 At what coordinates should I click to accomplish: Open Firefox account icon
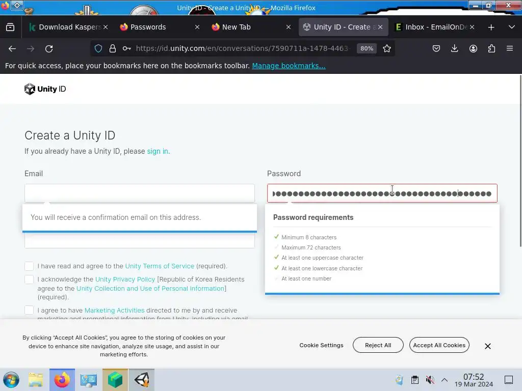[473, 48]
